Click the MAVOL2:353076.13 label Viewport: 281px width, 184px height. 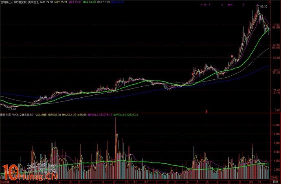[100, 115]
